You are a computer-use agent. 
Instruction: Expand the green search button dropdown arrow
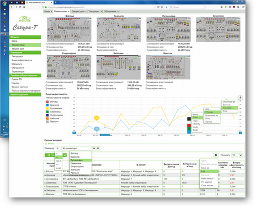pyautogui.click(x=64, y=155)
